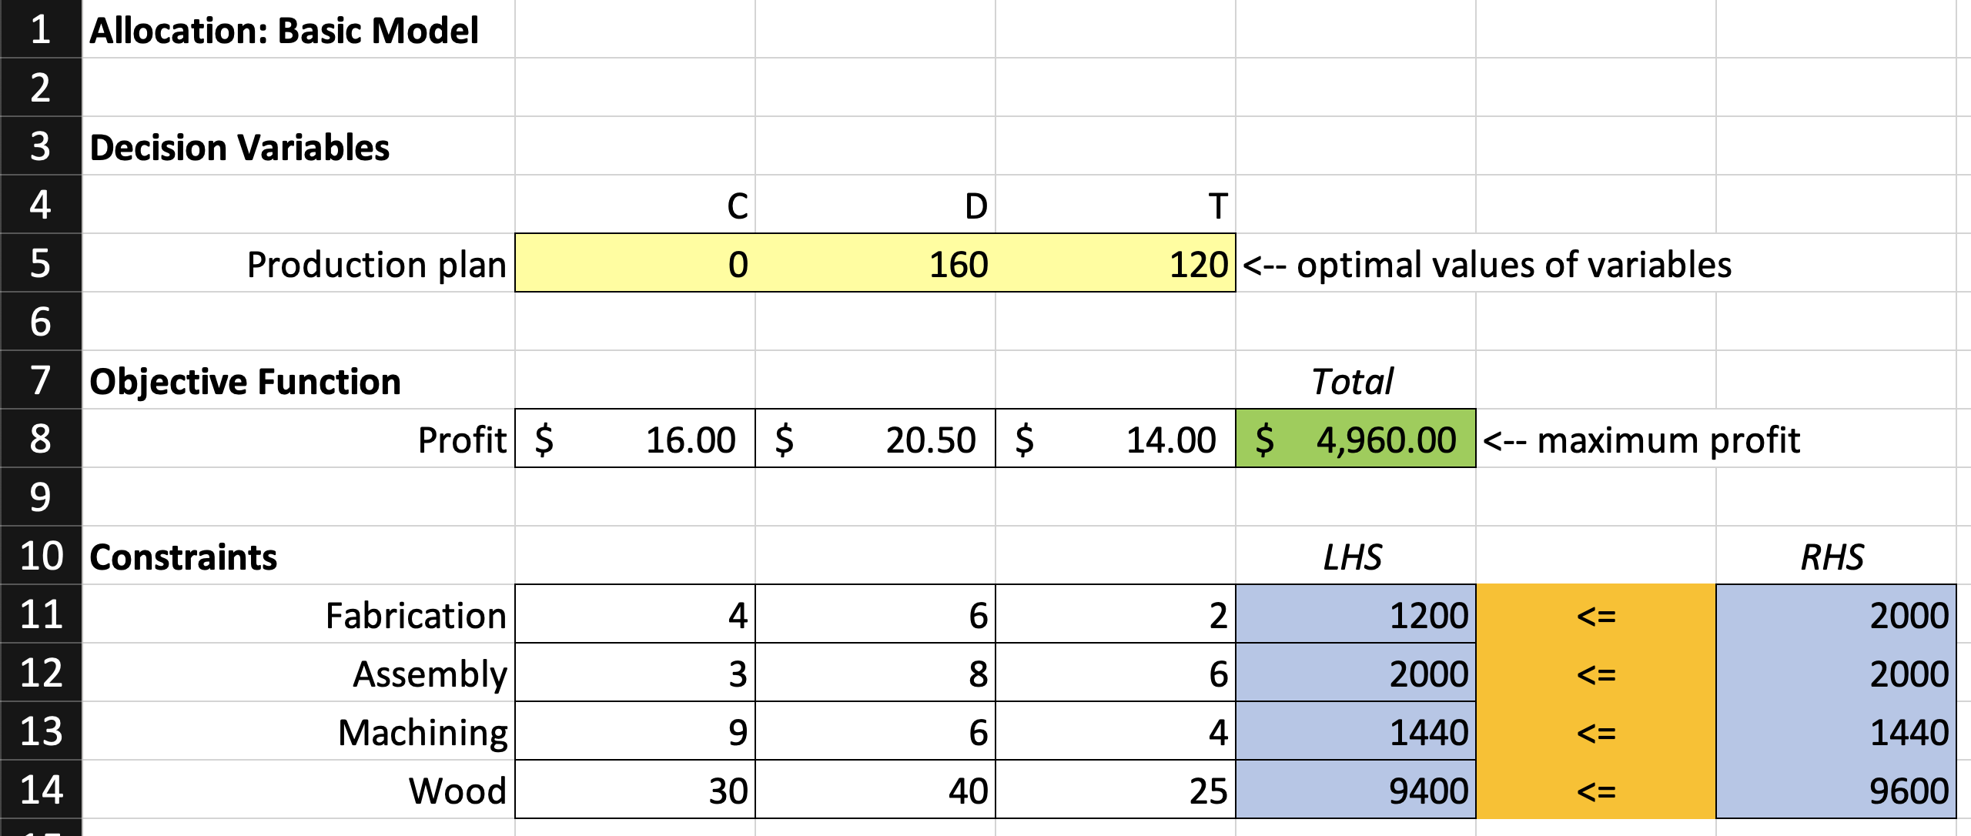This screenshot has height=836, width=1971.
Task: Click the Assembly LHS cell 2000
Action: pyautogui.click(x=1356, y=673)
